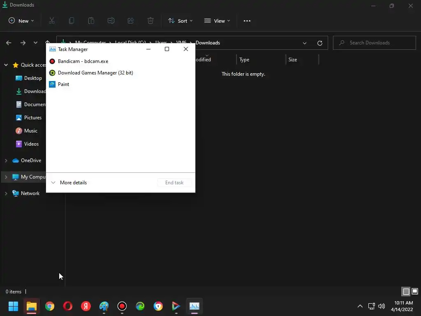This screenshot has width=421, height=316.
Task: Open Bandicam recorder from the taskbar
Action: pos(122,306)
